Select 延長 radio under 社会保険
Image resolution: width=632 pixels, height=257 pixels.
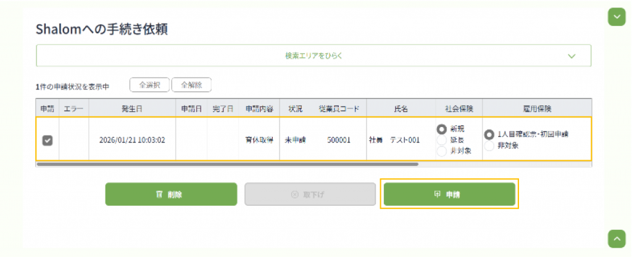click(441, 141)
